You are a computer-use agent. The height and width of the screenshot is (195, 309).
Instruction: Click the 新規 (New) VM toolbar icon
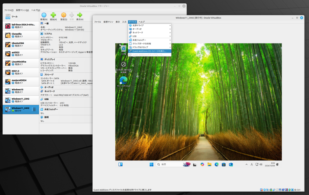tap(44, 15)
